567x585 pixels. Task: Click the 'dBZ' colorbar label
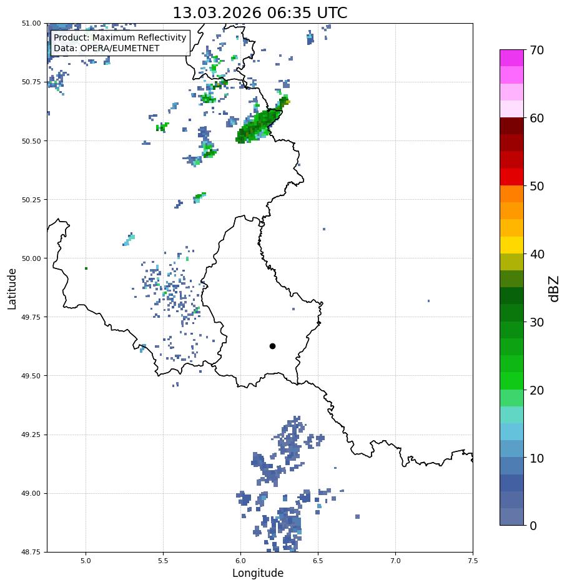tap(554, 289)
